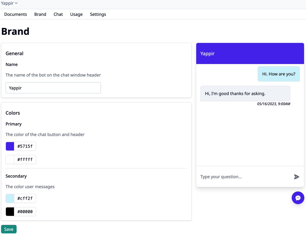Screen dimensions: 306x238
Task: Click the Type your question input
Action: [245, 177]
